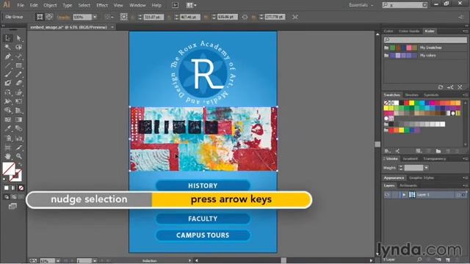Switch to the Color Guide tab
470x264 pixels.
click(x=409, y=31)
